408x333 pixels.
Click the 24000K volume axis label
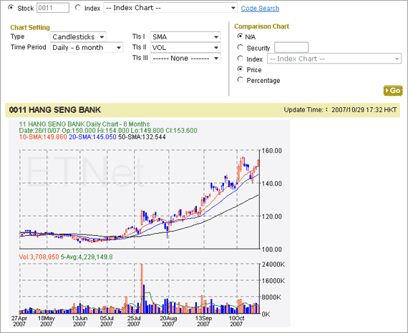273,264
